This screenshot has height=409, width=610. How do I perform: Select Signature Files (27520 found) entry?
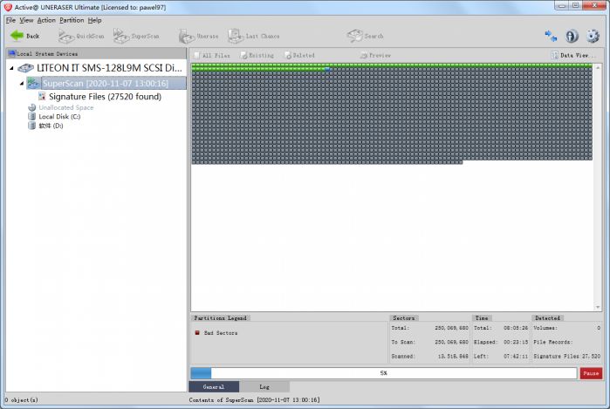[x=105, y=97]
